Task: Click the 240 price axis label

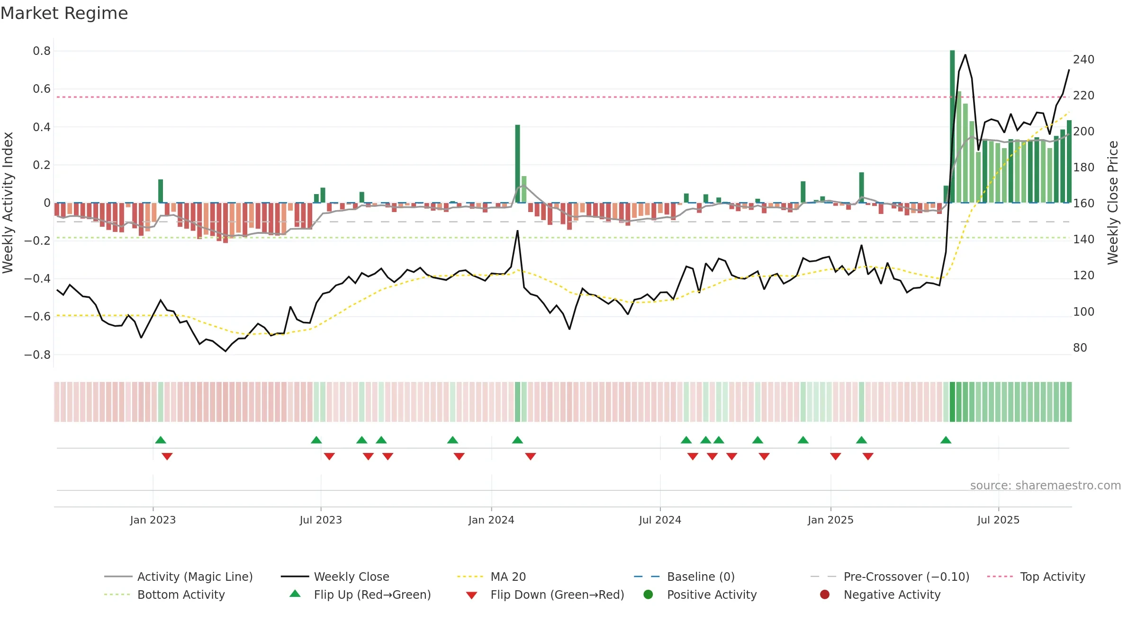Action: click(x=1084, y=59)
